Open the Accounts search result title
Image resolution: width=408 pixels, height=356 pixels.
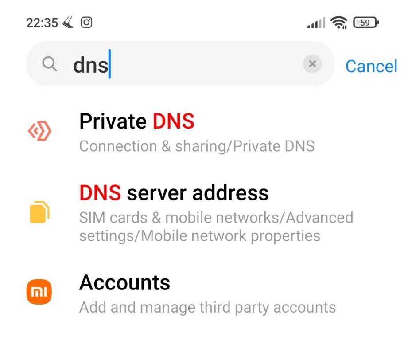124,282
